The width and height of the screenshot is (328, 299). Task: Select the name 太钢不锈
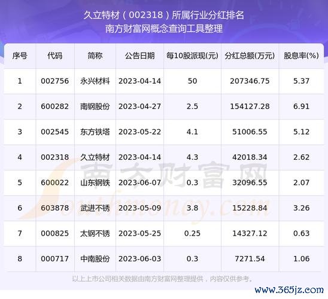[x=95, y=233]
